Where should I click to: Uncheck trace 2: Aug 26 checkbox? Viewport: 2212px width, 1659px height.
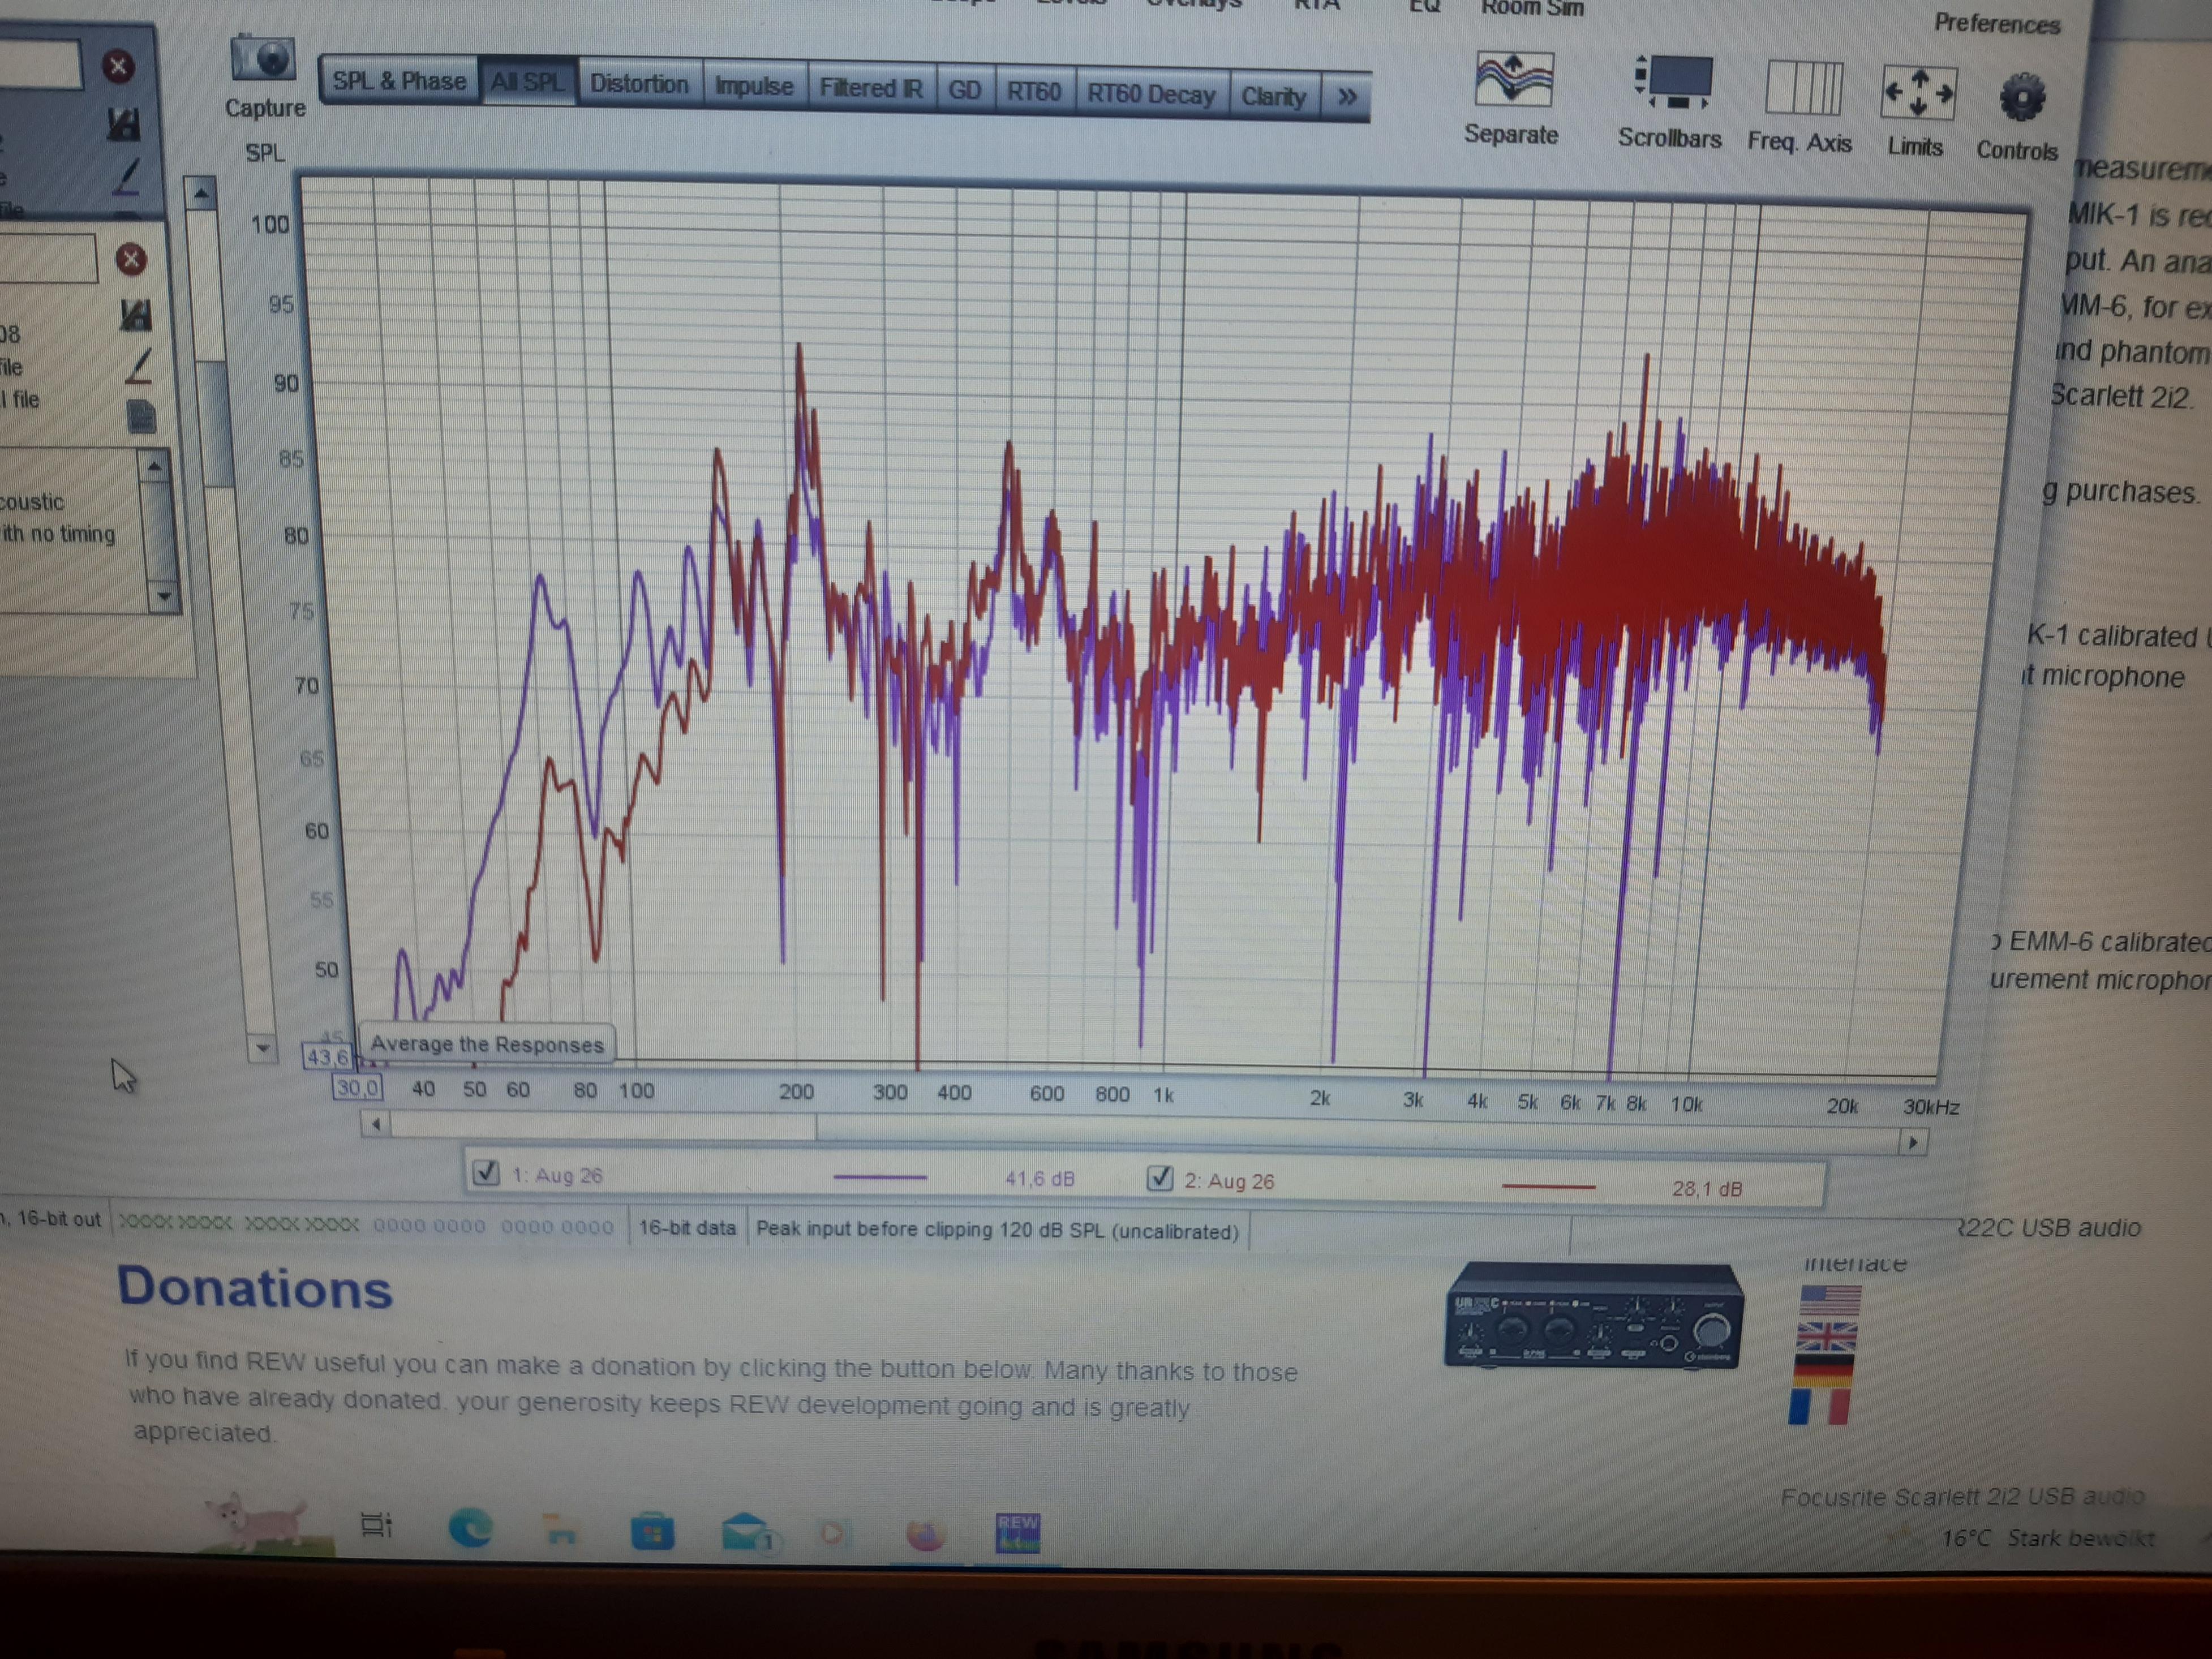click(1159, 1178)
